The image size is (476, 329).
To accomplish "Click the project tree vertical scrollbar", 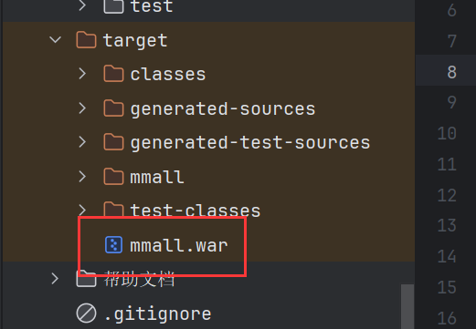I will pyautogui.click(x=407, y=306).
